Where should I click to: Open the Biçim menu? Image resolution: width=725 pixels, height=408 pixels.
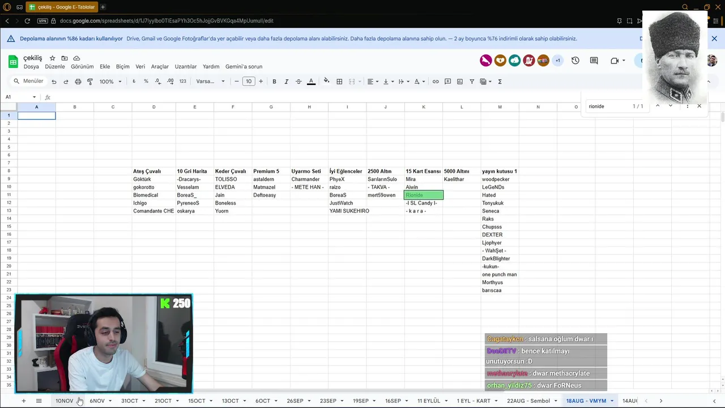point(122,66)
